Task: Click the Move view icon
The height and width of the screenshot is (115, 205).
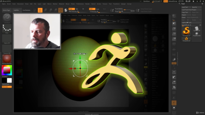Action: point(174,77)
